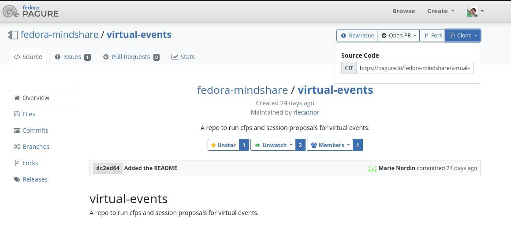This screenshot has height=230, width=511.
Task: Open the 'Added the README' commit message
Action: point(150,168)
